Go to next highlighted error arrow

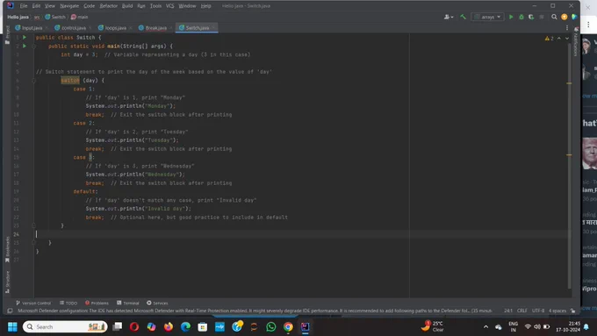click(567, 38)
